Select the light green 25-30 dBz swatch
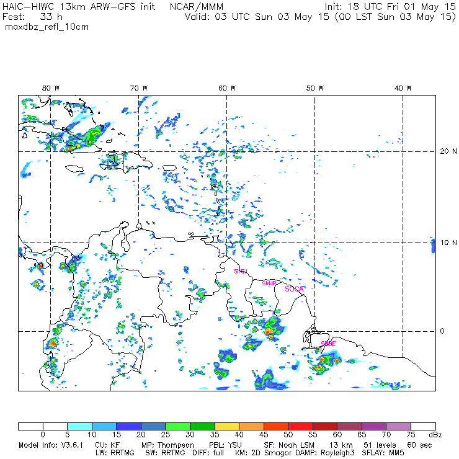 177,426
